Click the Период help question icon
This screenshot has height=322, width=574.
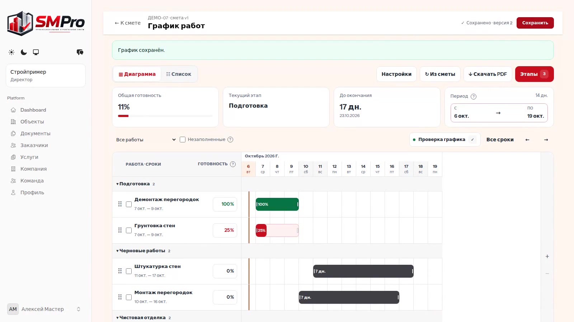[474, 96]
